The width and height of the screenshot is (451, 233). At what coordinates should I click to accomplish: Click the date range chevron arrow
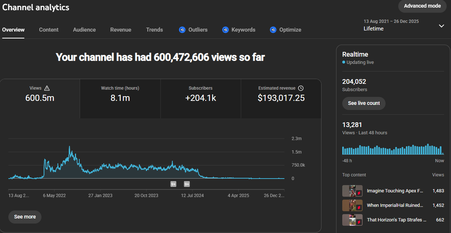click(441, 26)
